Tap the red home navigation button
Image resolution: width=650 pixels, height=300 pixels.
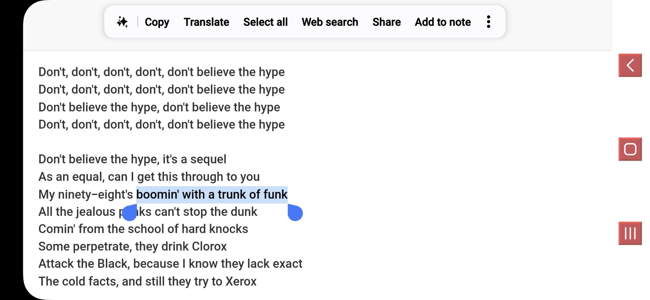tap(630, 149)
